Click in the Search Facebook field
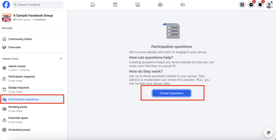The height and width of the screenshot is (140, 276). pyautogui.click(x=39, y=5)
